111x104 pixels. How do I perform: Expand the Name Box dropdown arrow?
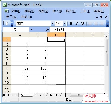point(32,30)
